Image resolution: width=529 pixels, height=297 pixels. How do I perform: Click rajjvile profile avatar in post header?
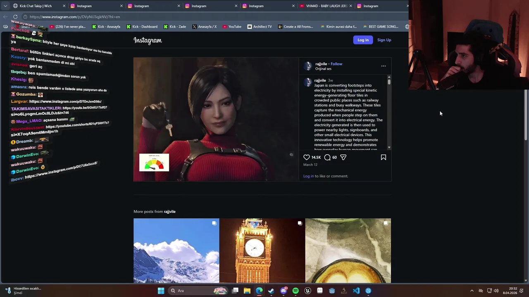pyautogui.click(x=307, y=66)
